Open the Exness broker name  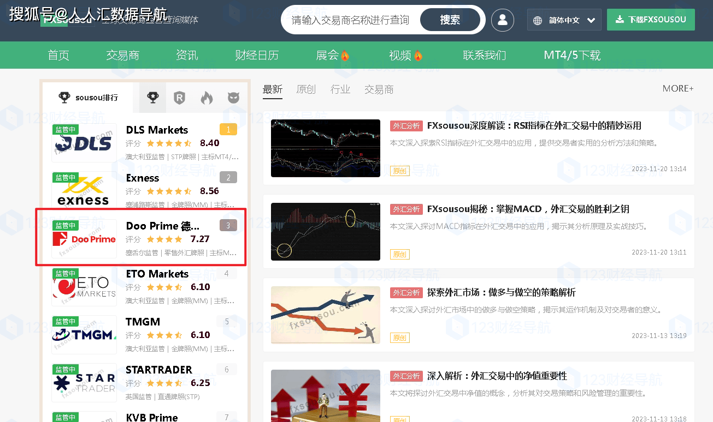coord(143,178)
